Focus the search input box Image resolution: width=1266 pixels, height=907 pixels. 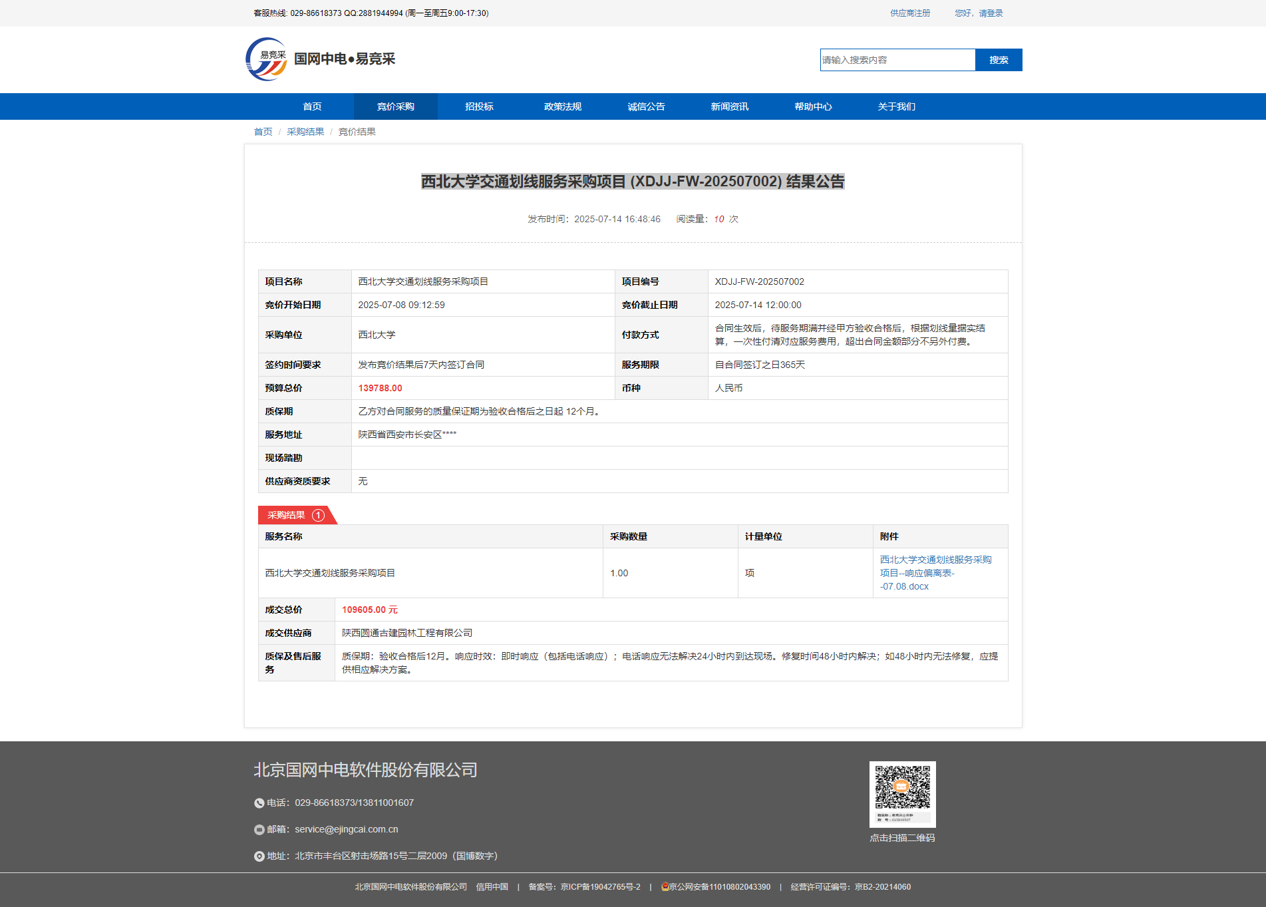point(897,60)
